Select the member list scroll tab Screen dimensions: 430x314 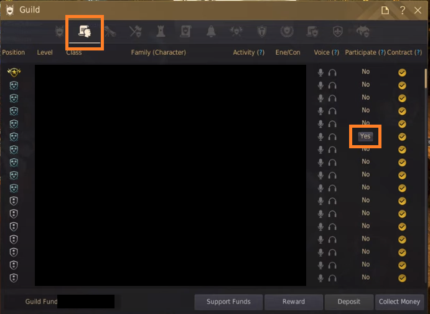[85, 31]
